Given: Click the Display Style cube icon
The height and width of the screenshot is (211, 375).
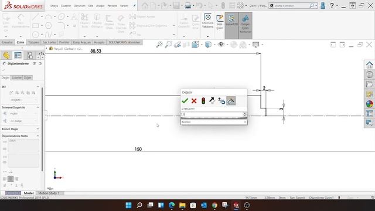Looking at the screenshot, I should tap(208, 45).
